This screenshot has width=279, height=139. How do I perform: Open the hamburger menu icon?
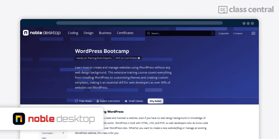253,33
